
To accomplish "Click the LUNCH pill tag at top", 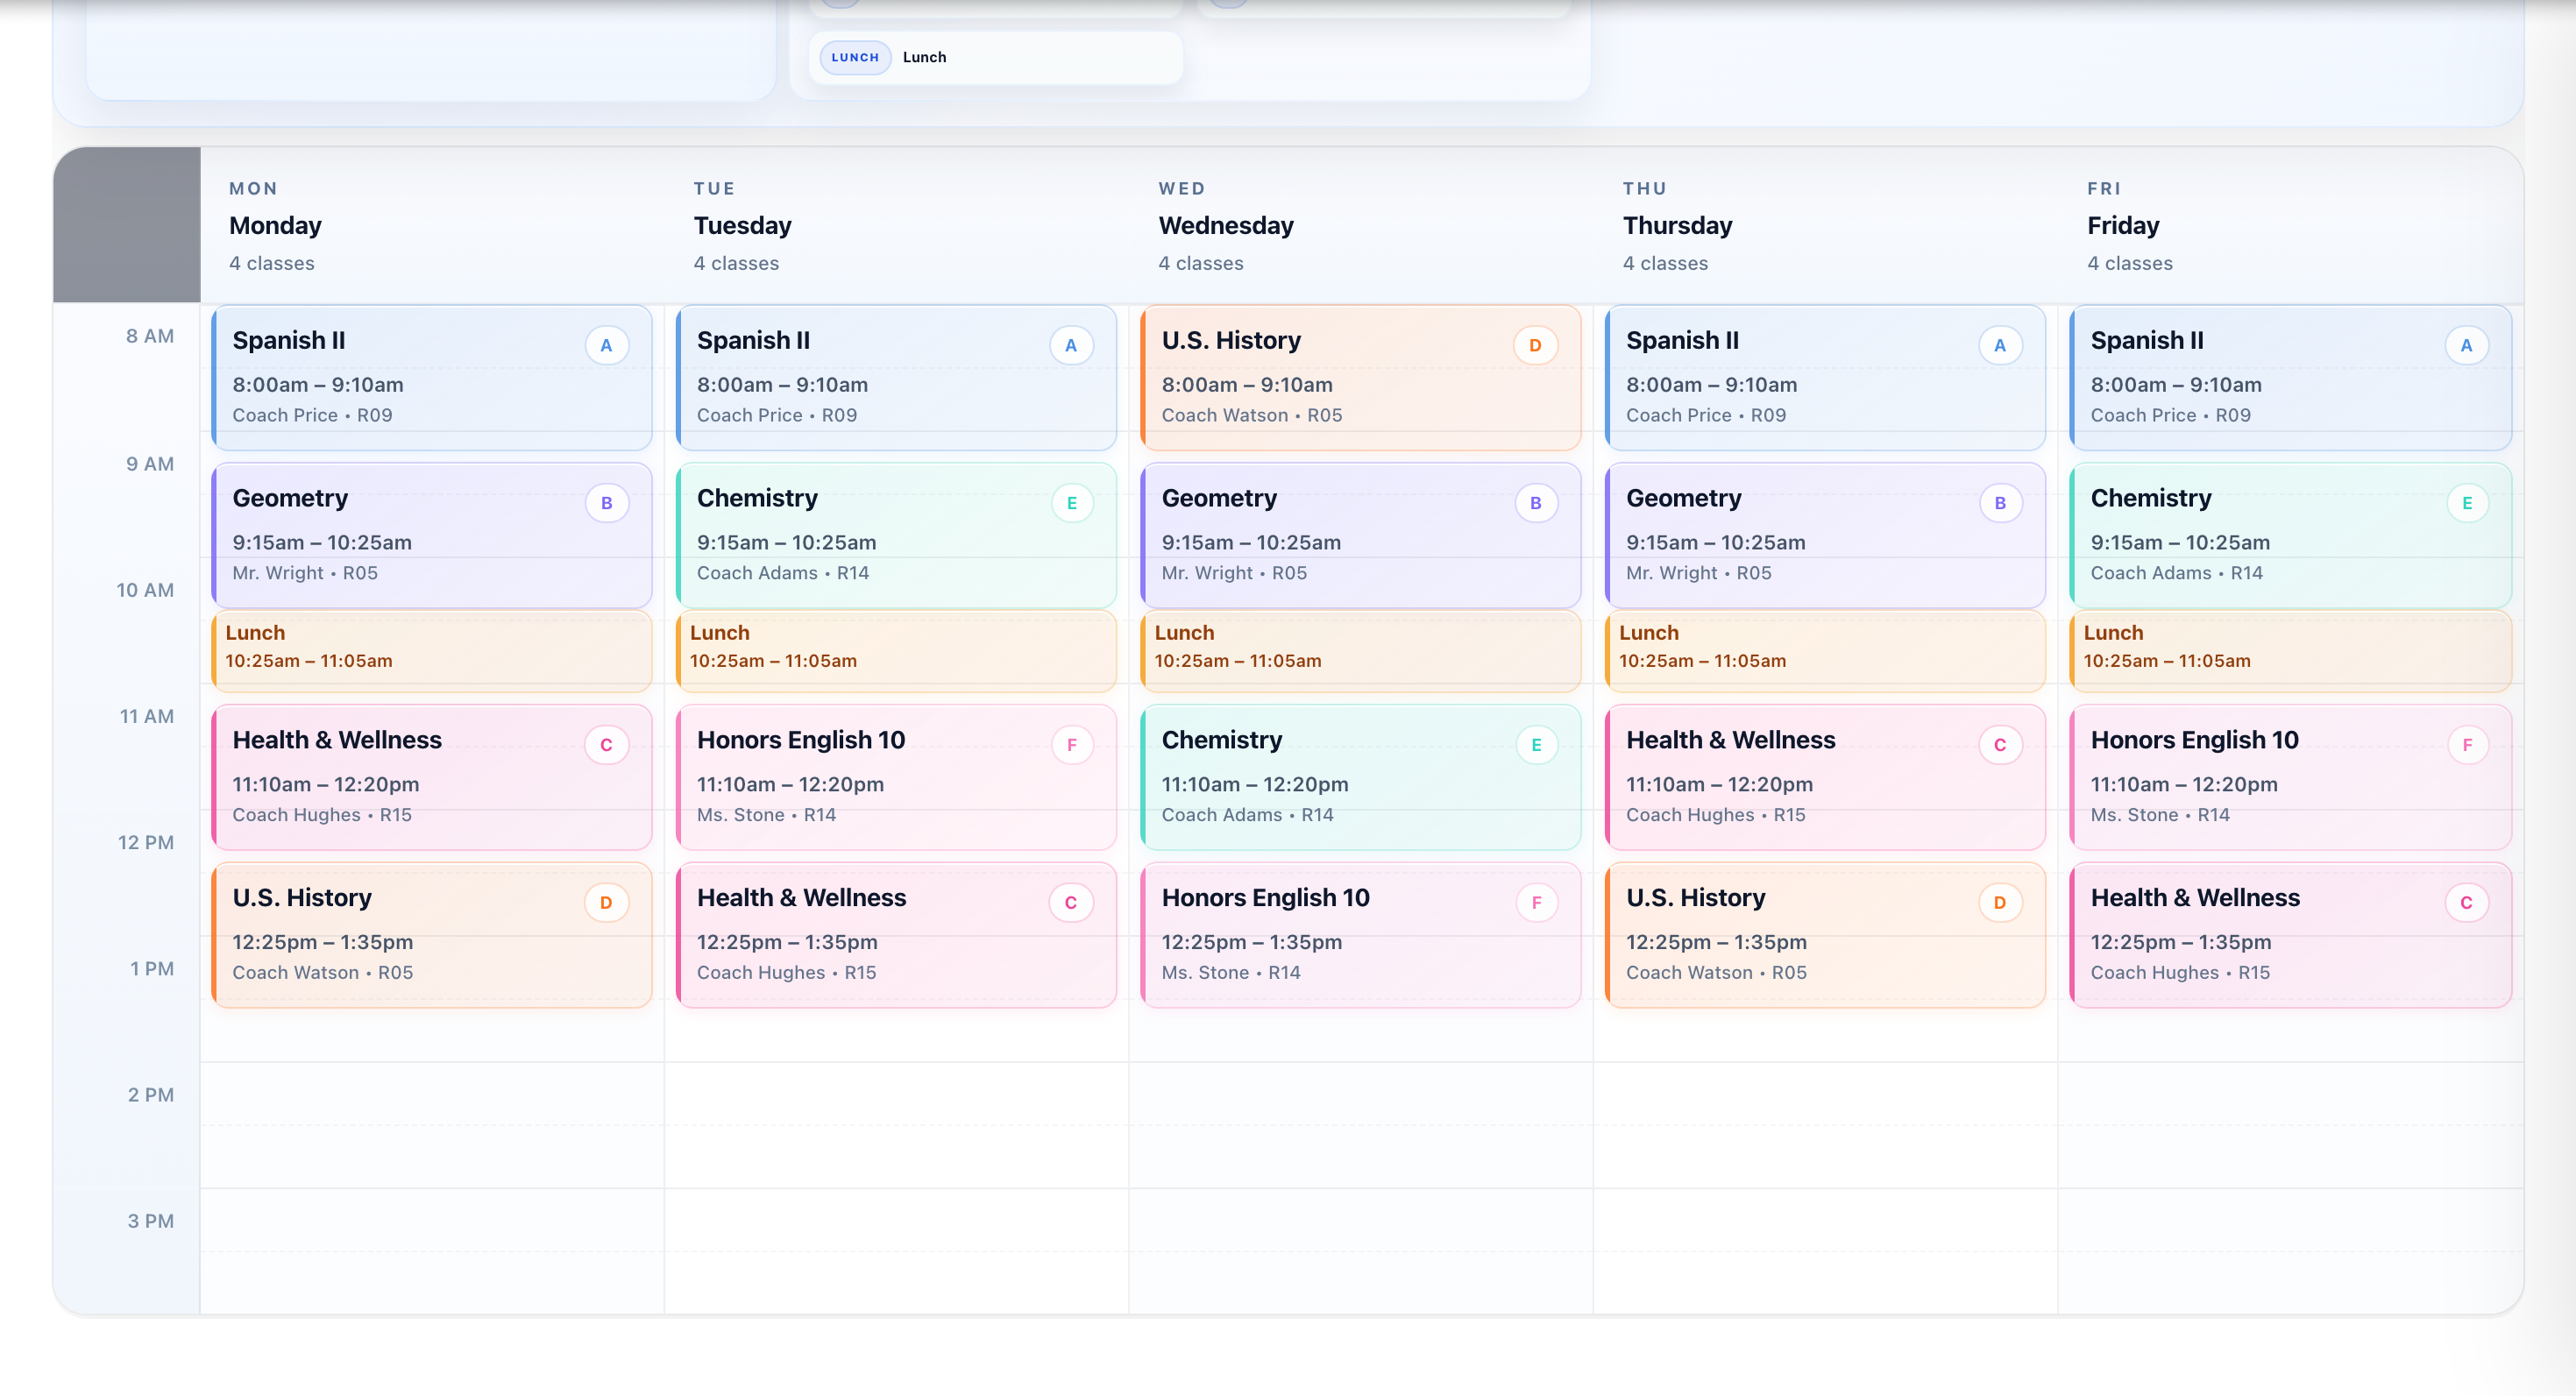I will click(x=855, y=58).
